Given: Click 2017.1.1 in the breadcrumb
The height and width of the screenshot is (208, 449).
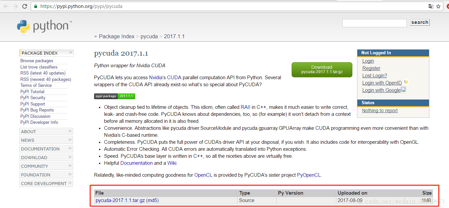Looking at the screenshot, I should pyautogui.click(x=174, y=36).
